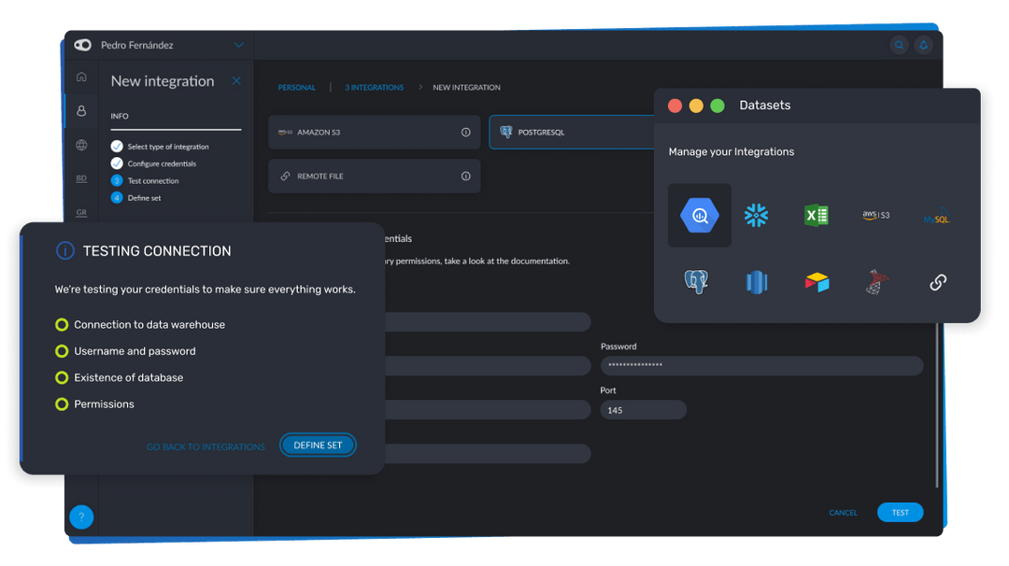Viewport: 1009px width, 566px height.
Task: Click the Go Back To Integrations link
Action: coord(206,446)
